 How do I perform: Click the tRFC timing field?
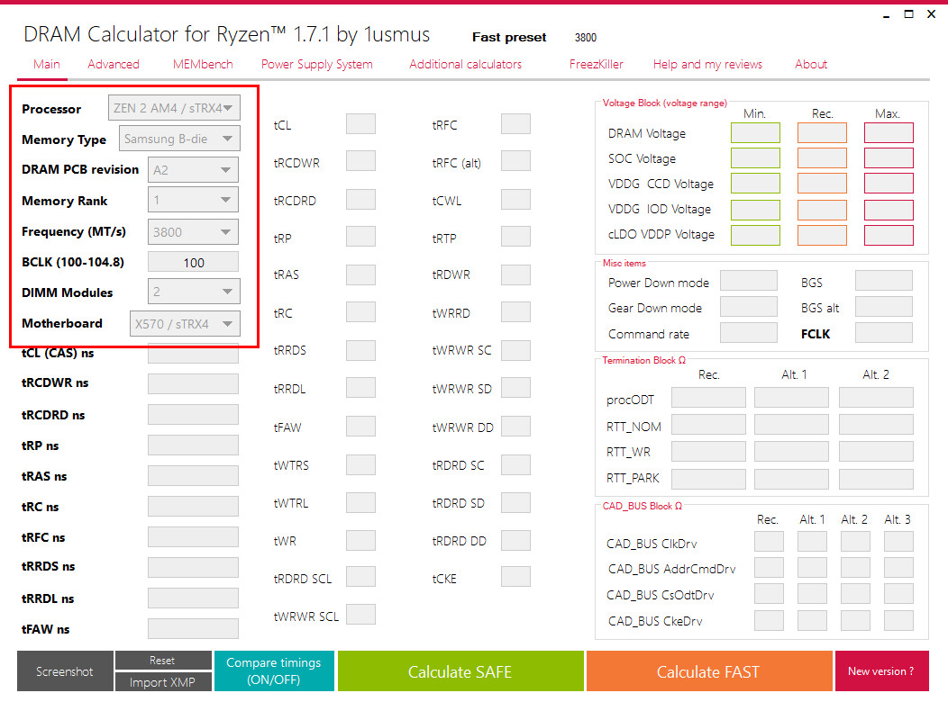pos(515,124)
